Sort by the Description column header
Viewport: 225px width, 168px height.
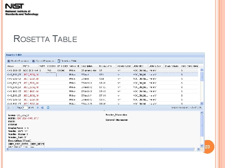[89, 66]
